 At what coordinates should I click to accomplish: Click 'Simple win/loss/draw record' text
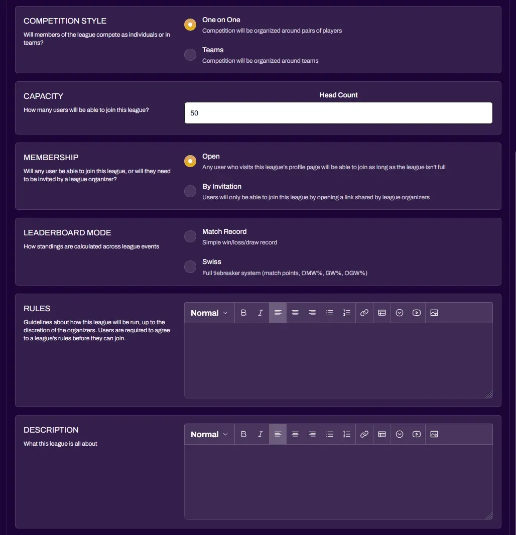point(239,242)
